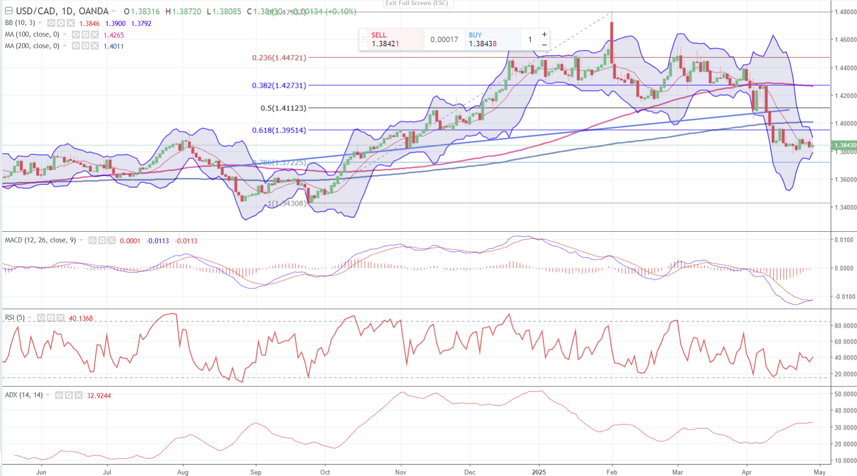Click the order quantity field showing 1
The height and width of the screenshot is (476, 857).
tap(530, 39)
